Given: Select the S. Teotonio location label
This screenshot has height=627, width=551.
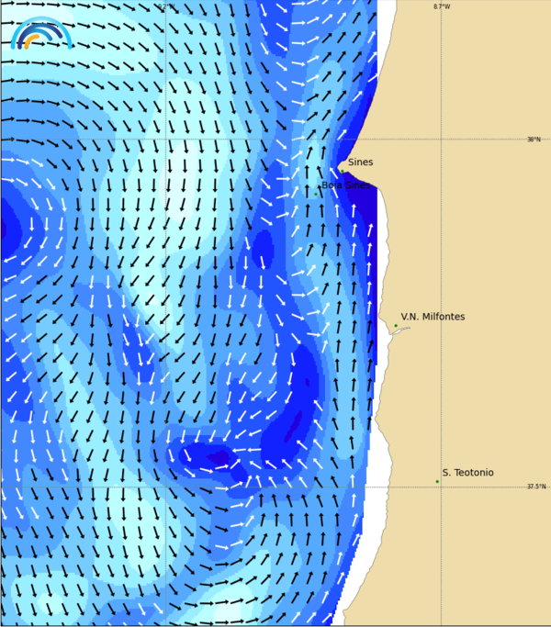Looking at the screenshot, I should point(467,473).
